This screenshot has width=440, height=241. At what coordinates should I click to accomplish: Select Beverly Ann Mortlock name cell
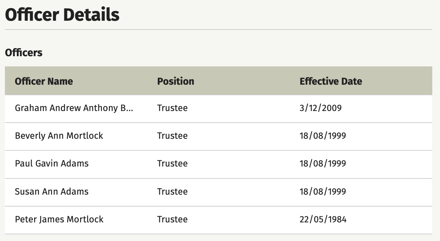click(59, 136)
